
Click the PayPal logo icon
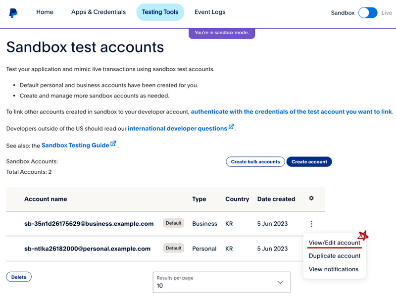click(x=13, y=13)
